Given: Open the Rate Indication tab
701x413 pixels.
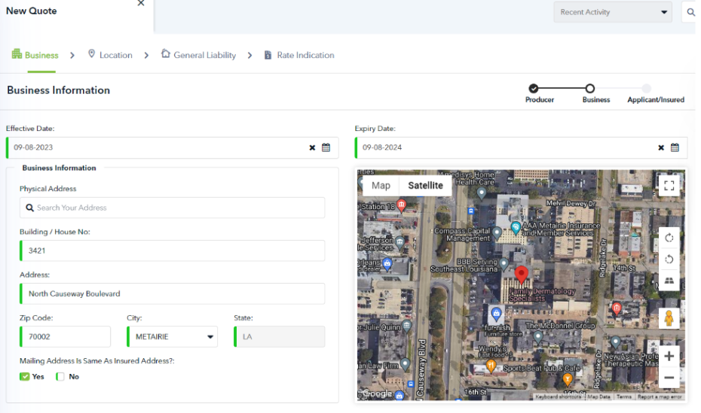Looking at the screenshot, I should pyautogui.click(x=299, y=55).
